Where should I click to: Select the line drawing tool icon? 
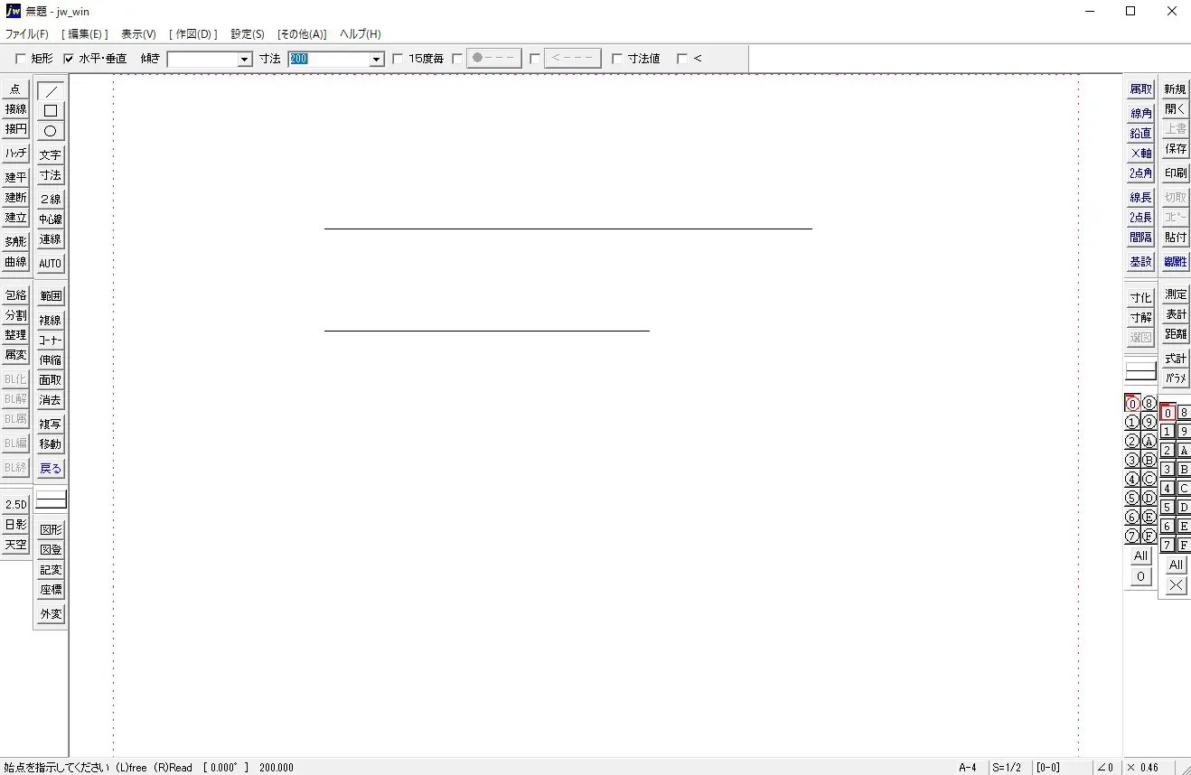pyautogui.click(x=51, y=91)
